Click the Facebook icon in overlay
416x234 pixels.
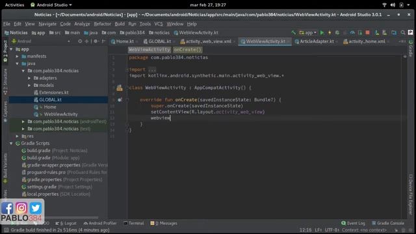pyautogui.click(x=7, y=208)
